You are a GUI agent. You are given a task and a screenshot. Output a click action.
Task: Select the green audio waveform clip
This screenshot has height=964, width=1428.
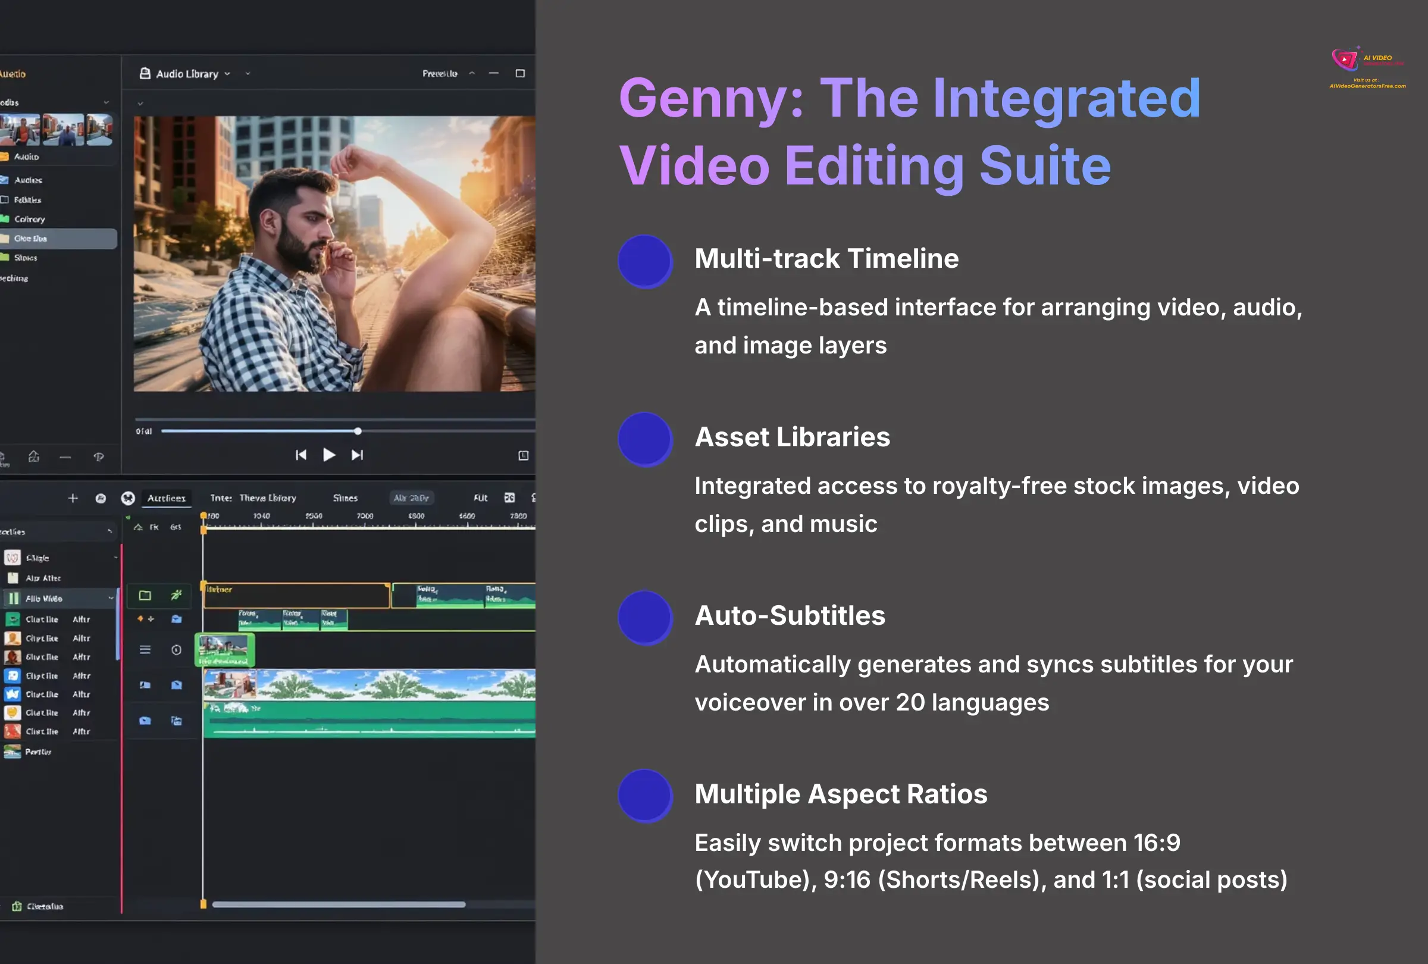369,719
